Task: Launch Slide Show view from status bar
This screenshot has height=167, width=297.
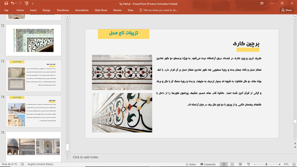Action: 249,164
